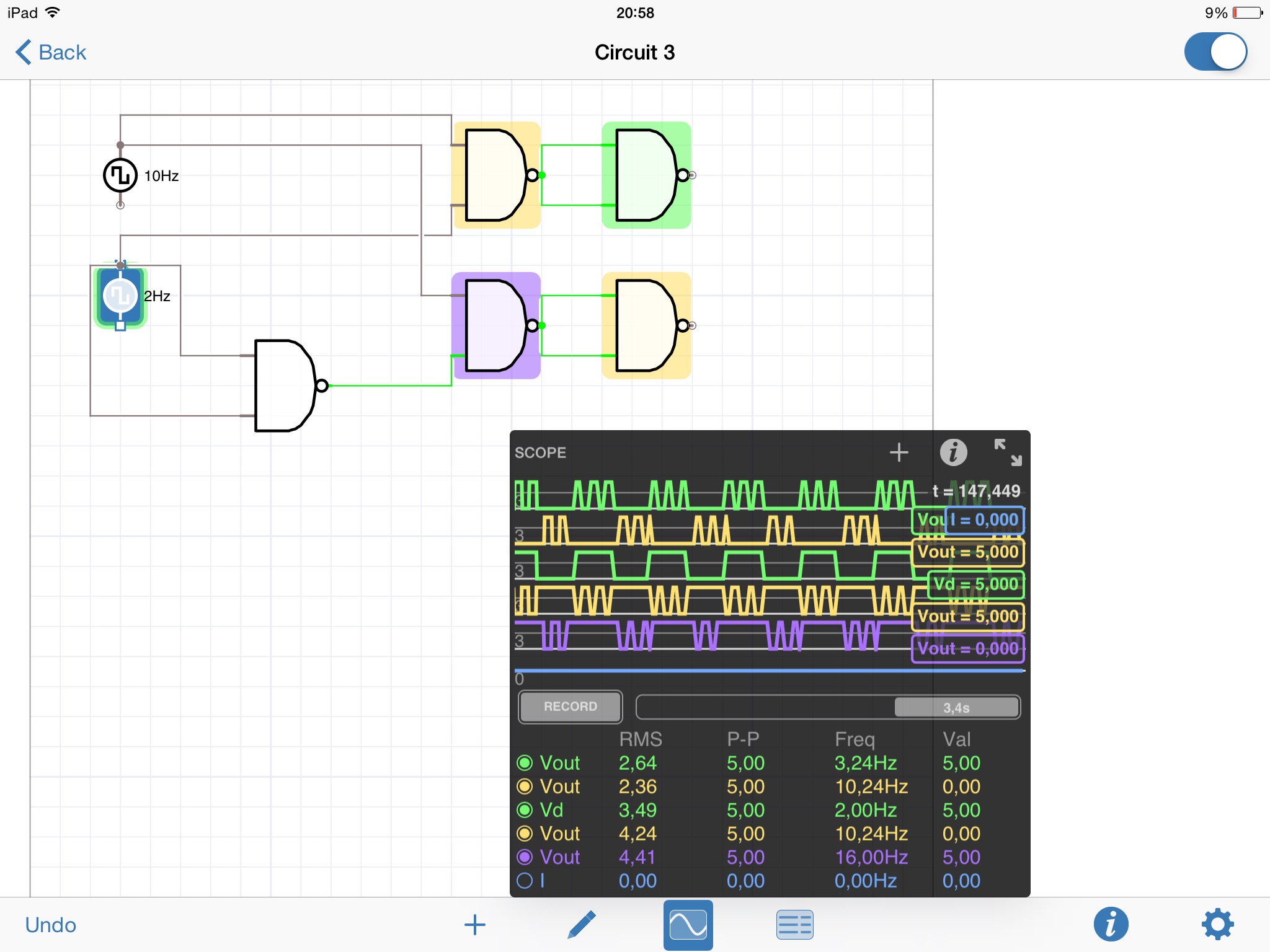This screenshot has width=1270, height=952.
Task: Toggle the simulation run switch off
Action: tap(1215, 52)
